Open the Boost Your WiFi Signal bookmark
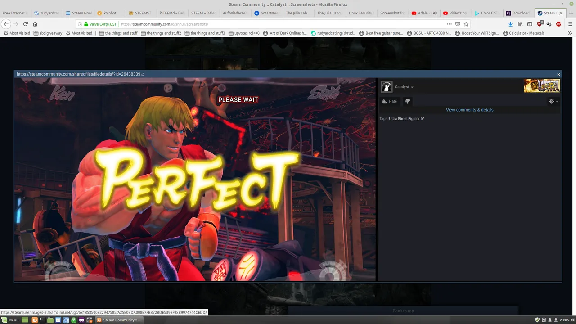Image resolution: width=576 pixels, height=324 pixels. [477, 33]
